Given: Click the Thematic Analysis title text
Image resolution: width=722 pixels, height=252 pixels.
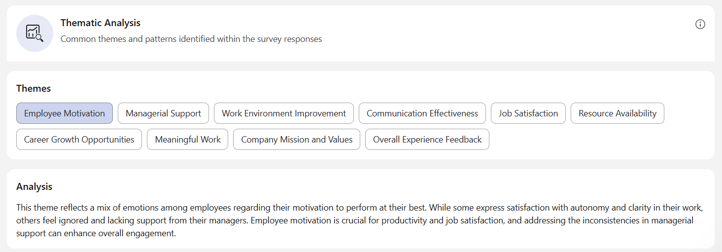Looking at the screenshot, I should (x=101, y=23).
